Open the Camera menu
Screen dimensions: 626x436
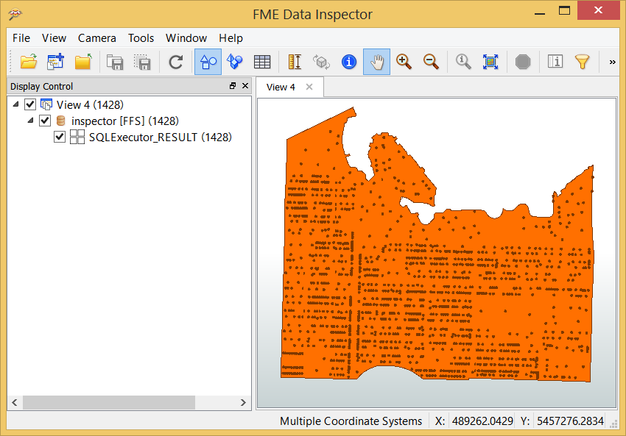point(96,38)
